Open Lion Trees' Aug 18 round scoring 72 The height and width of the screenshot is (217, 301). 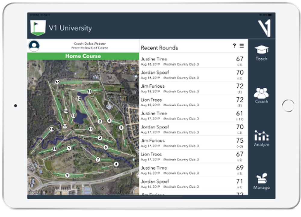point(193,102)
